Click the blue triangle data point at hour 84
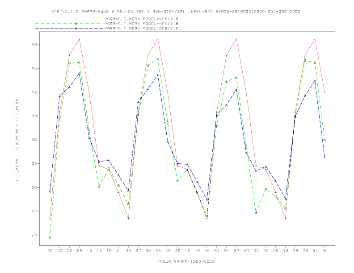354x273 pixels. (x=324, y=157)
